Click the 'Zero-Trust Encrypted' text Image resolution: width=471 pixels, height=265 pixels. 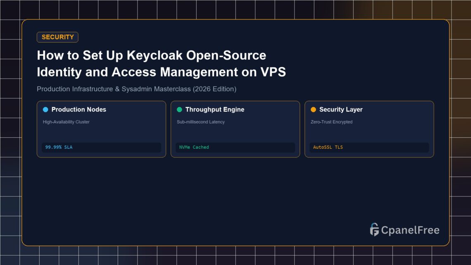[x=332, y=122]
